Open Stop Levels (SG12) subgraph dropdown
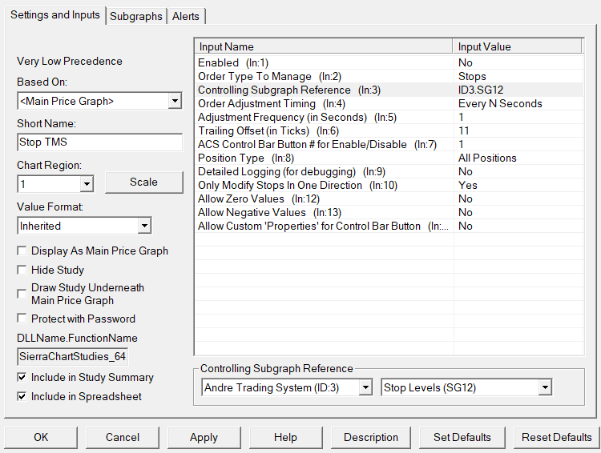This screenshot has width=601, height=453. pyautogui.click(x=545, y=388)
